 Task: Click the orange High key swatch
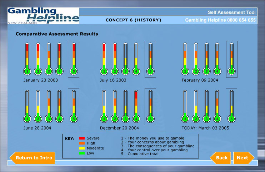[x=81, y=143]
